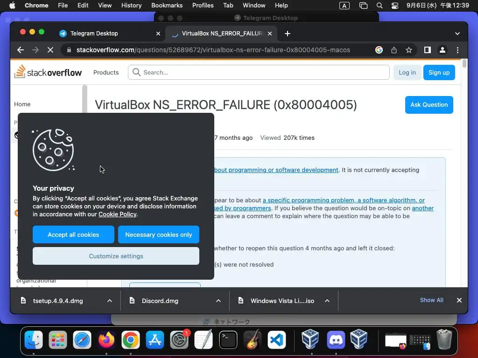
Task: Open App Store from the Dock
Action: [x=155, y=340]
